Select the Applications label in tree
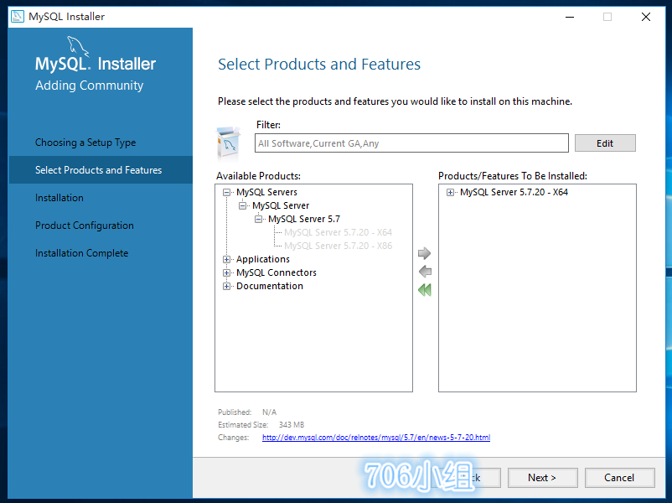 [263, 259]
